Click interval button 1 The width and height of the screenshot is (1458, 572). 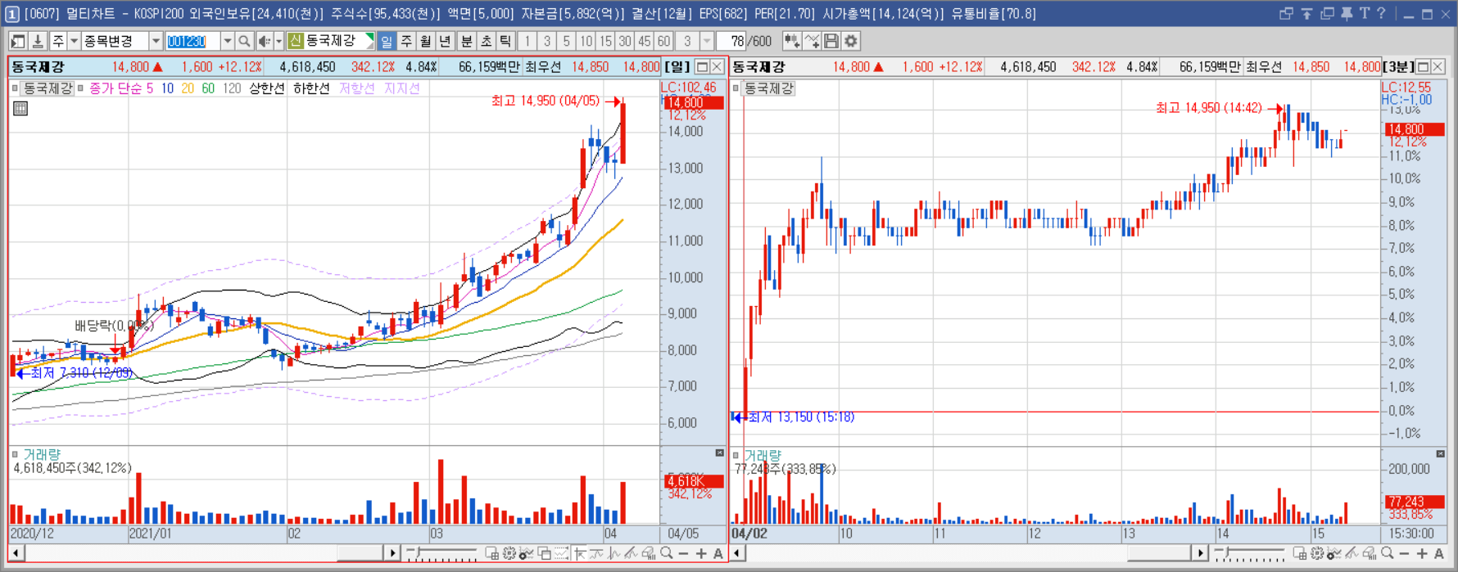[528, 41]
